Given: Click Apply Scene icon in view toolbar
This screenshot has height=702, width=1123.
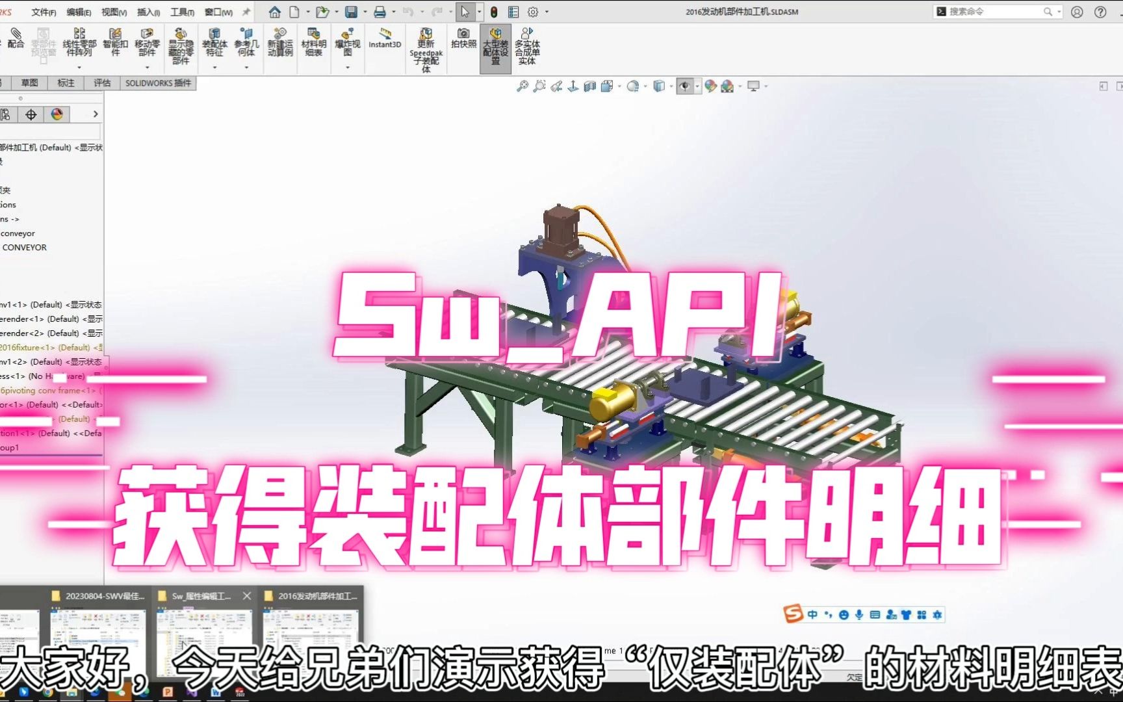Looking at the screenshot, I should click(x=727, y=86).
